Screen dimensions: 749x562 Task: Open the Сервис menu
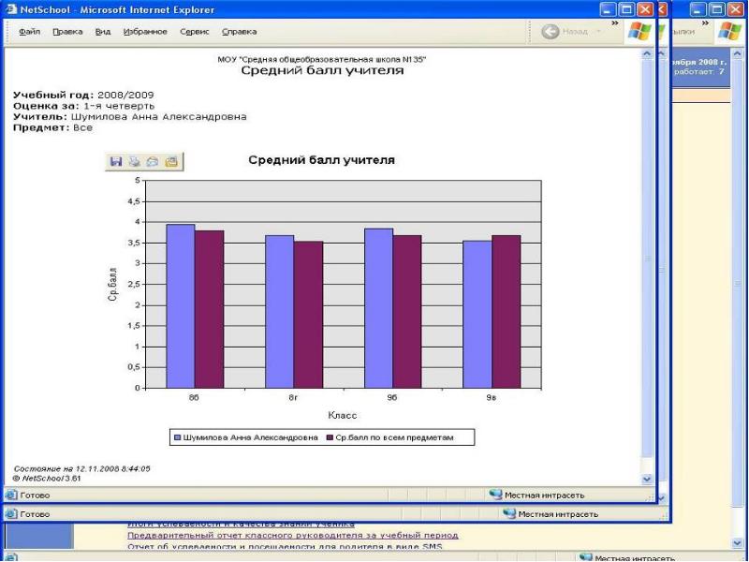click(x=194, y=32)
